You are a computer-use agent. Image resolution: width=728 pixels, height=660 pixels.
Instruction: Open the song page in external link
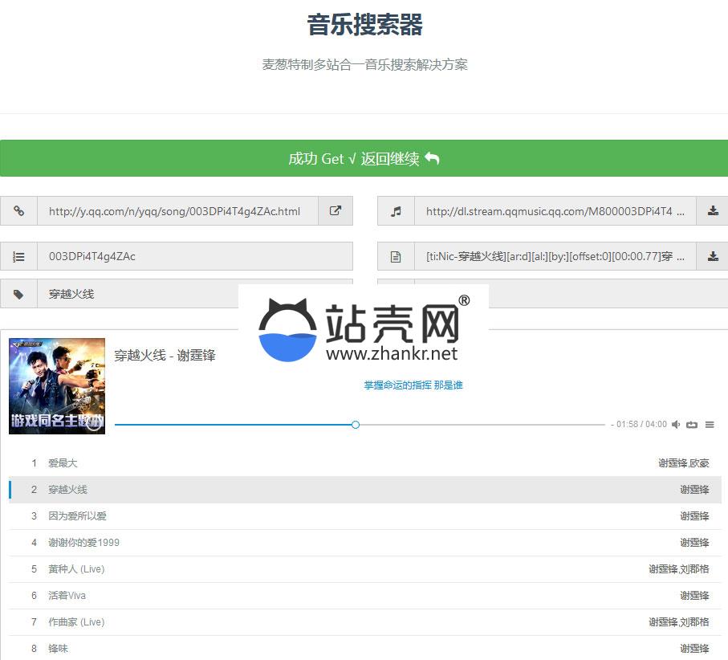coord(336,211)
